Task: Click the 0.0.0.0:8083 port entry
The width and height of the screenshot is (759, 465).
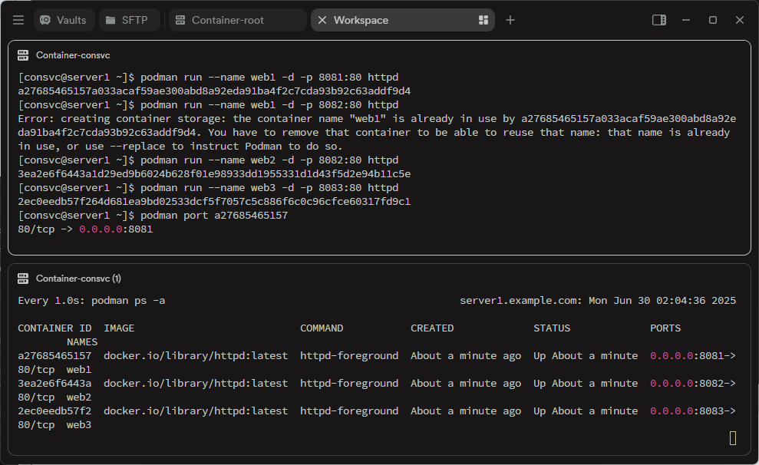Action: click(x=693, y=411)
